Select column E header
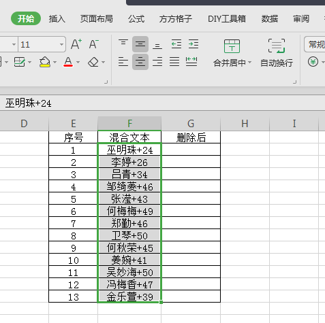The width and height of the screenshot is (325, 323). 73,124
